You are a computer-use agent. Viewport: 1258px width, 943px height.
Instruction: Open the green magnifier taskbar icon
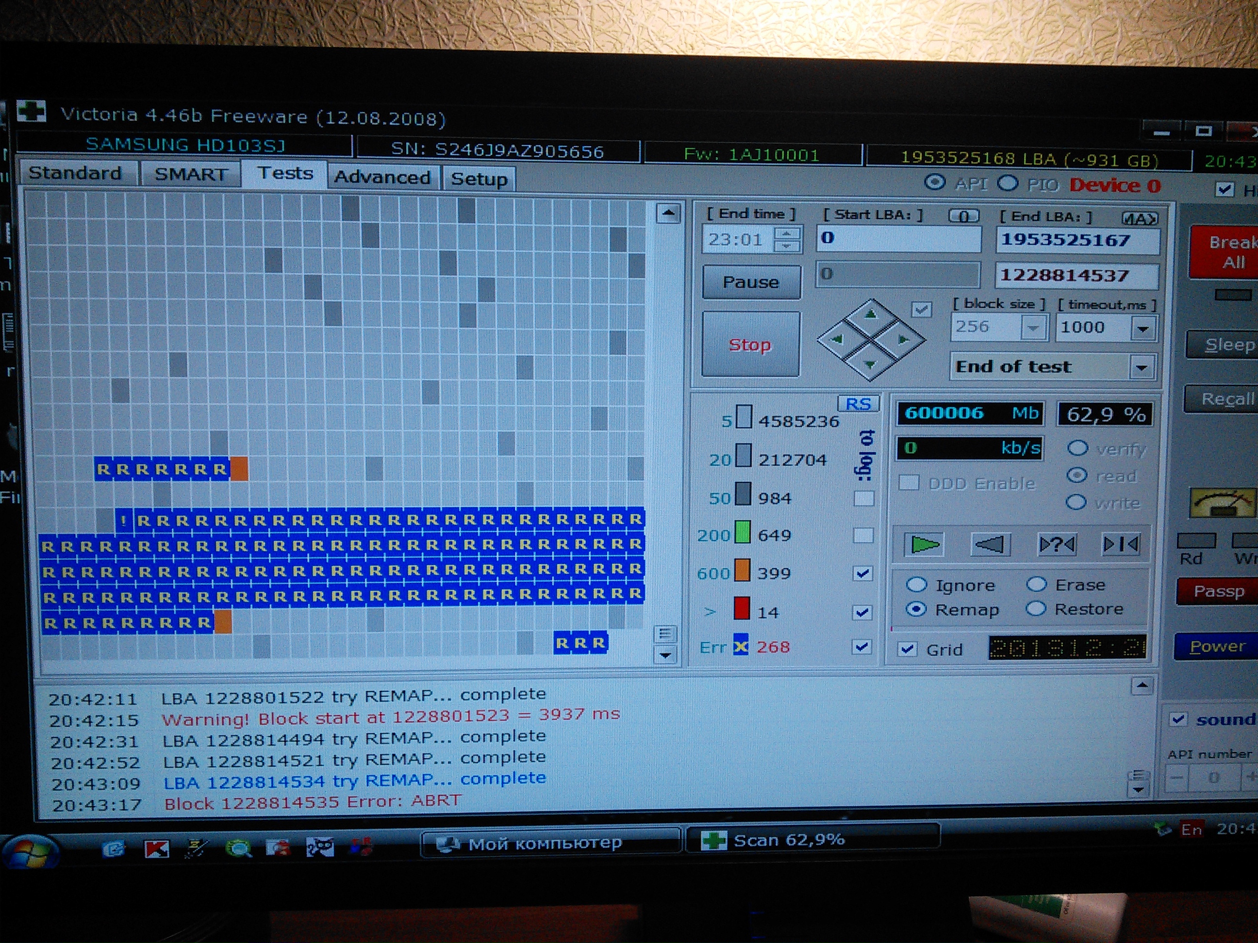click(x=238, y=848)
